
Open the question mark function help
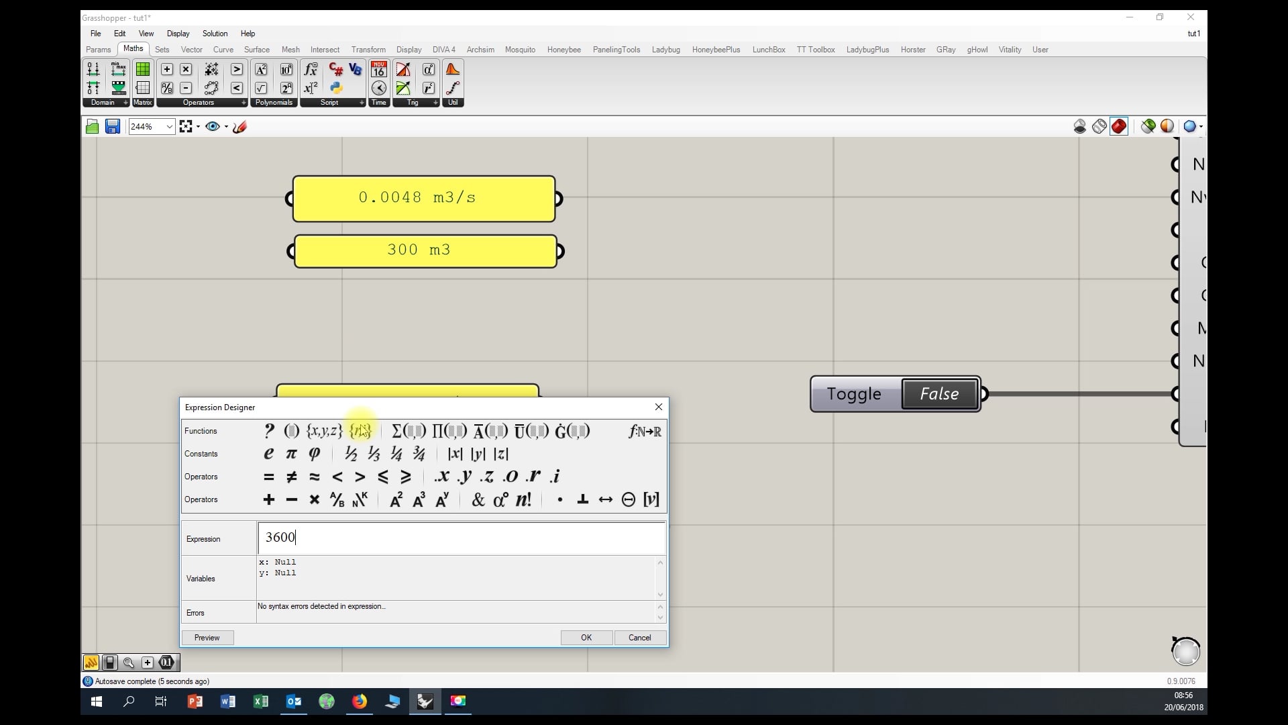[x=269, y=431]
